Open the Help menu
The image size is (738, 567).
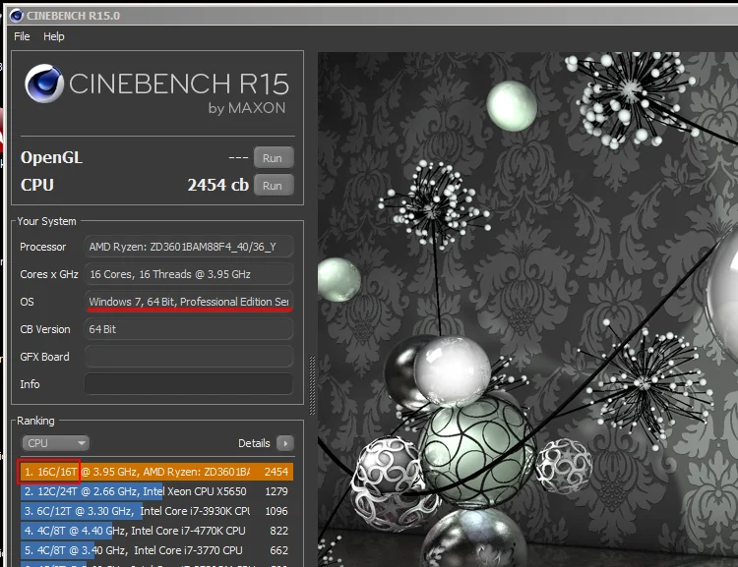pos(54,36)
